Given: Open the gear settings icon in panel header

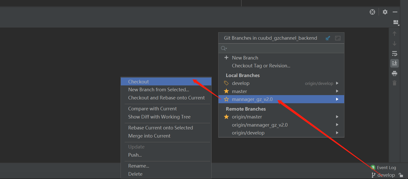Looking at the screenshot, I should pyautogui.click(x=385, y=12).
